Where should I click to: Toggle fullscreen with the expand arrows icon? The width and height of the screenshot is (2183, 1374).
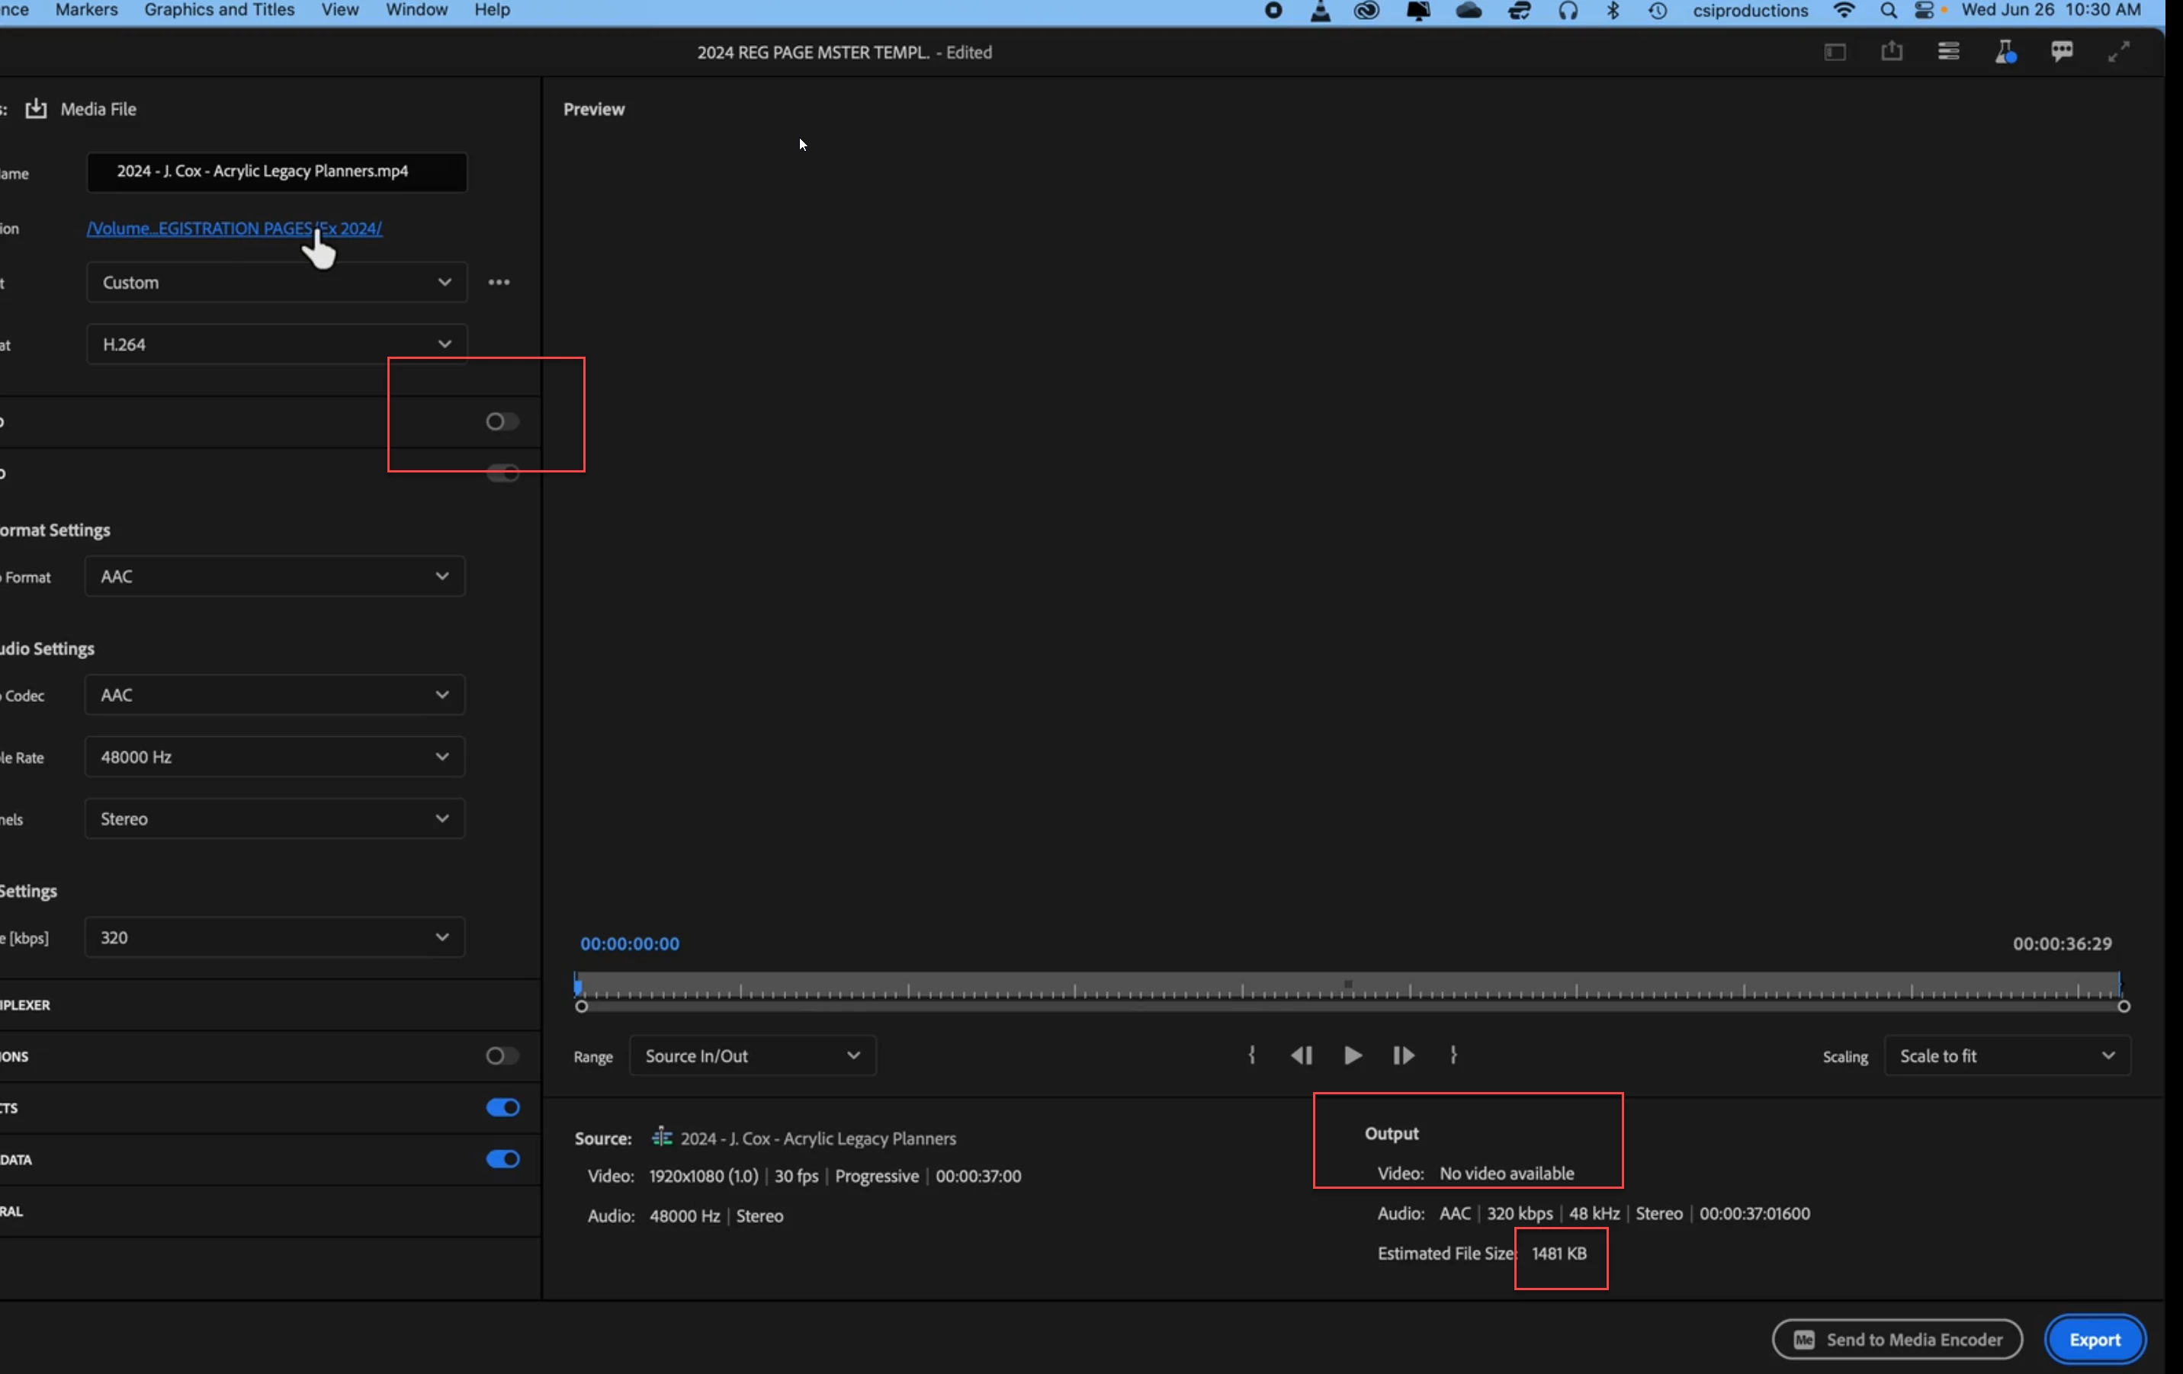point(2117,52)
